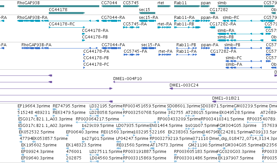Open EST RP003064217.5prime

(x=97, y=119)
